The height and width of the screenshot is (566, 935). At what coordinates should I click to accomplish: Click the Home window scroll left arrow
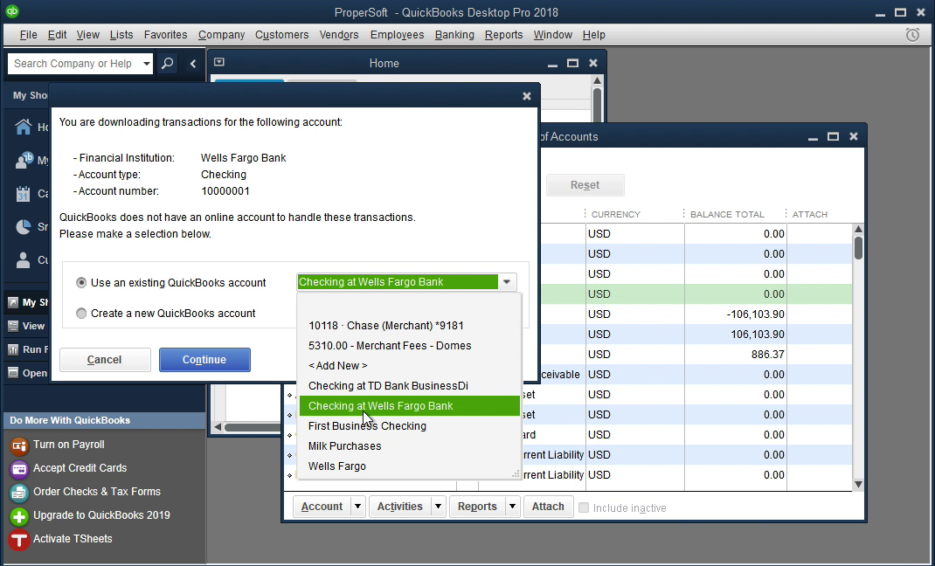(218, 426)
